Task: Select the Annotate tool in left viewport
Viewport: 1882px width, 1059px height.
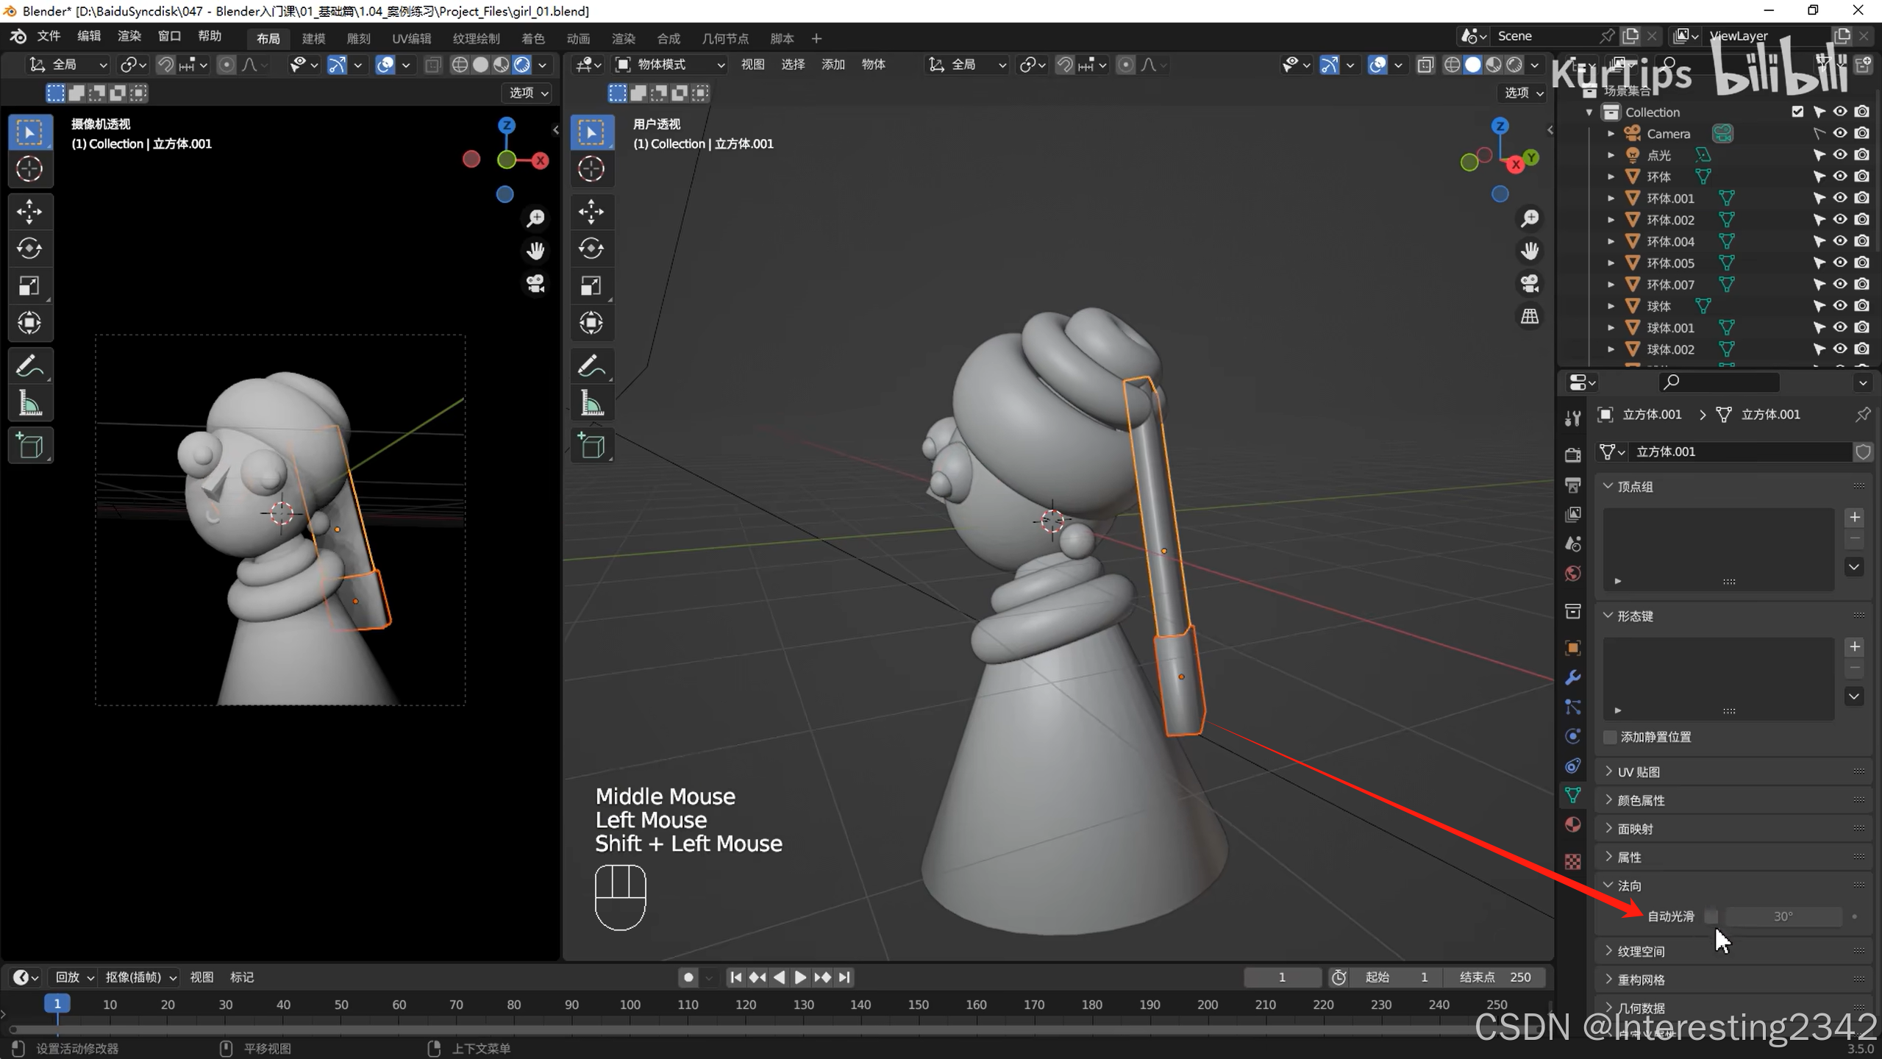Action: (29, 366)
